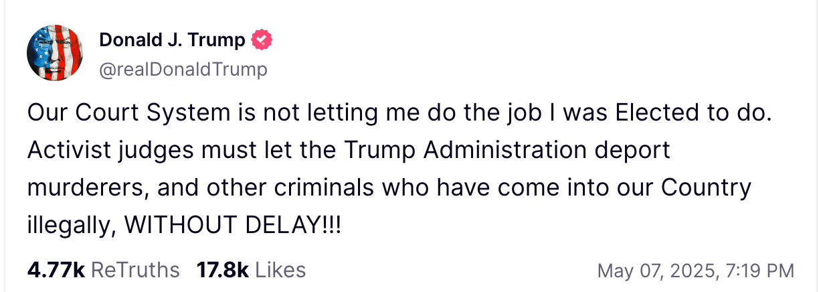Click the 4.77k retruth count number
Image resolution: width=819 pixels, height=292 pixels.
tap(56, 270)
